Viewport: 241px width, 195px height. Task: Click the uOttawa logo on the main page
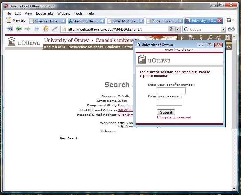pyautogui.click(x=24, y=42)
